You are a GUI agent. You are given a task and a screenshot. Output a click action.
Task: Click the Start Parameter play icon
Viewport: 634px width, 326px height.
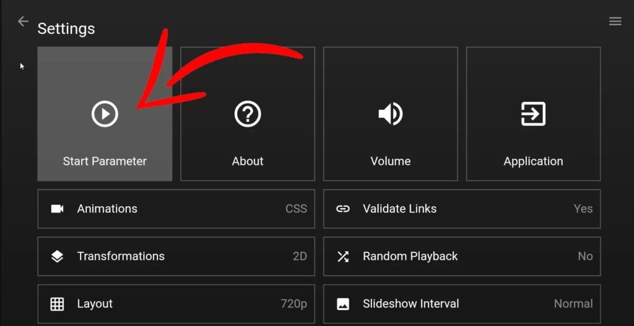[105, 114]
